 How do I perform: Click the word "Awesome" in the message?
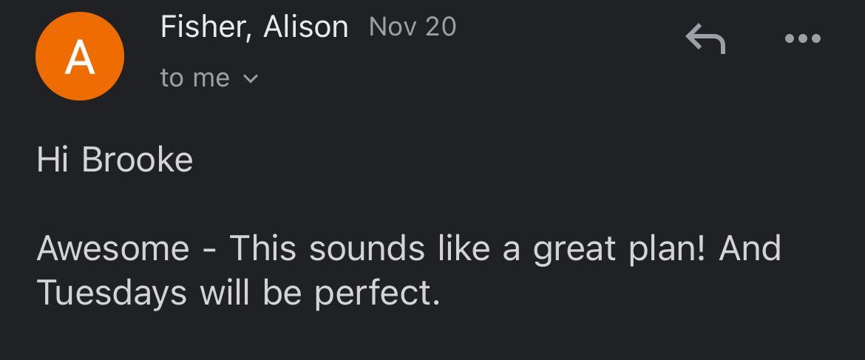point(113,248)
